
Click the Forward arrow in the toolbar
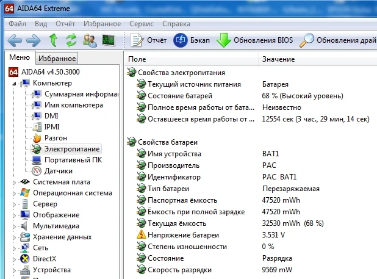(x=34, y=40)
